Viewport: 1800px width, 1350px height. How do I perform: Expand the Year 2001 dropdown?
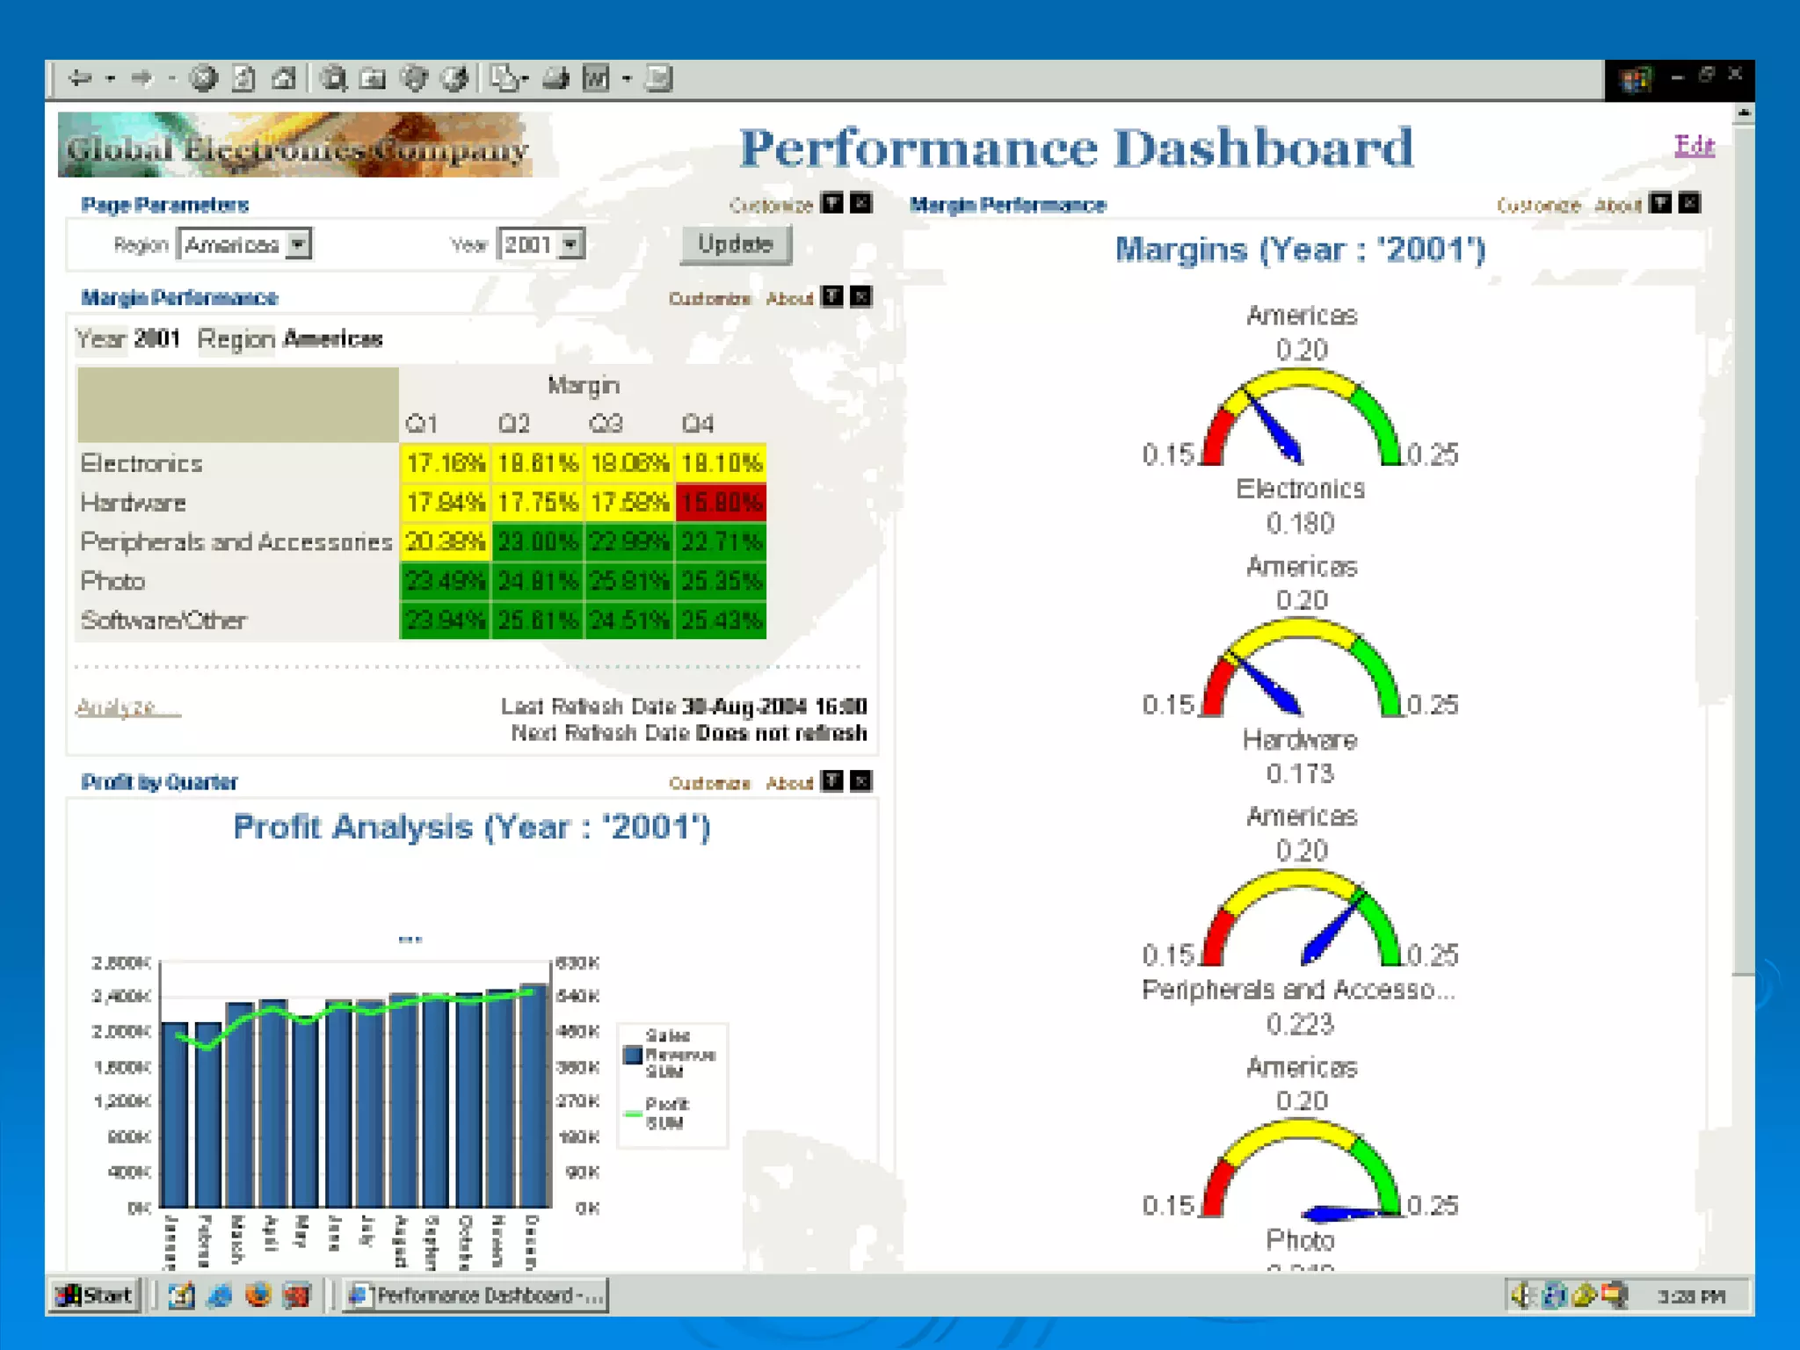[x=571, y=244]
